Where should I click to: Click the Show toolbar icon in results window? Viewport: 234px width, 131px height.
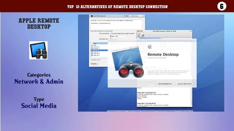coord(139,35)
